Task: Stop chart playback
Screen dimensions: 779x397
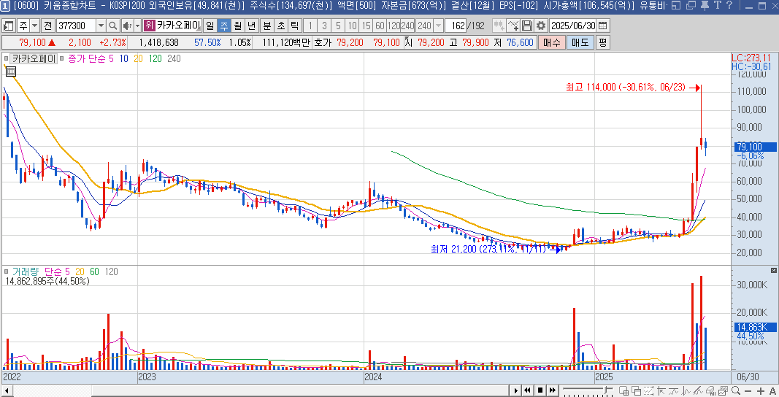Action: pyautogui.click(x=540, y=390)
